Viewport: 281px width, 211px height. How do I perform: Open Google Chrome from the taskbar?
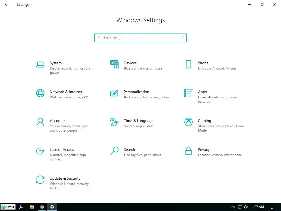[x=42, y=207]
